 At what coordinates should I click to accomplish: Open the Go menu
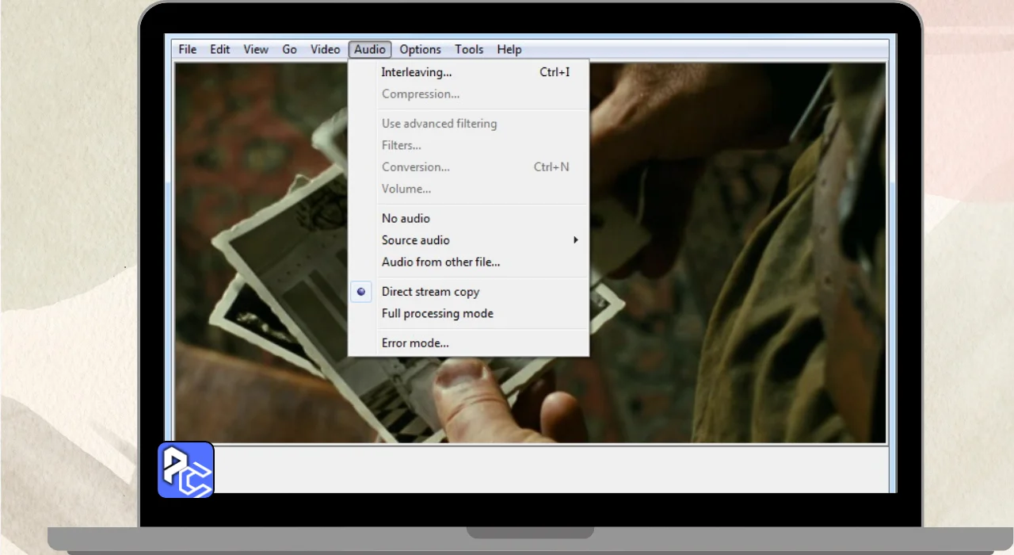[x=290, y=49]
